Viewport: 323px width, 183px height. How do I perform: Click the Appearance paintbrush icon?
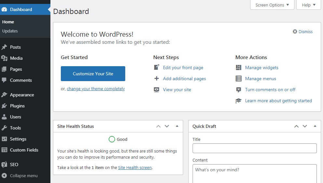[4, 95]
